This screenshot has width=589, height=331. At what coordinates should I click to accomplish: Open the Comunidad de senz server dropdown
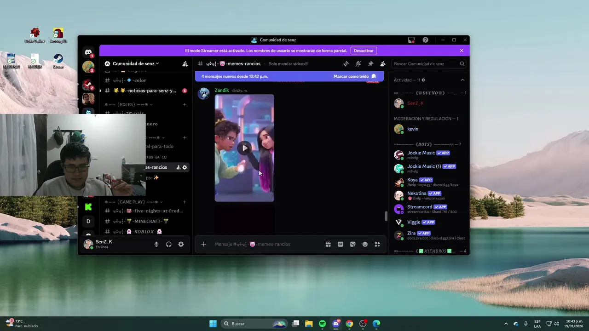(x=136, y=63)
